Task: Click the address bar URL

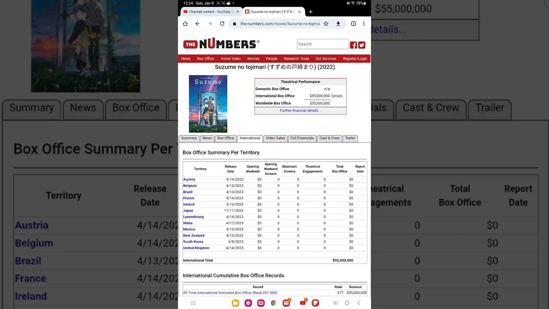Action: [x=280, y=24]
